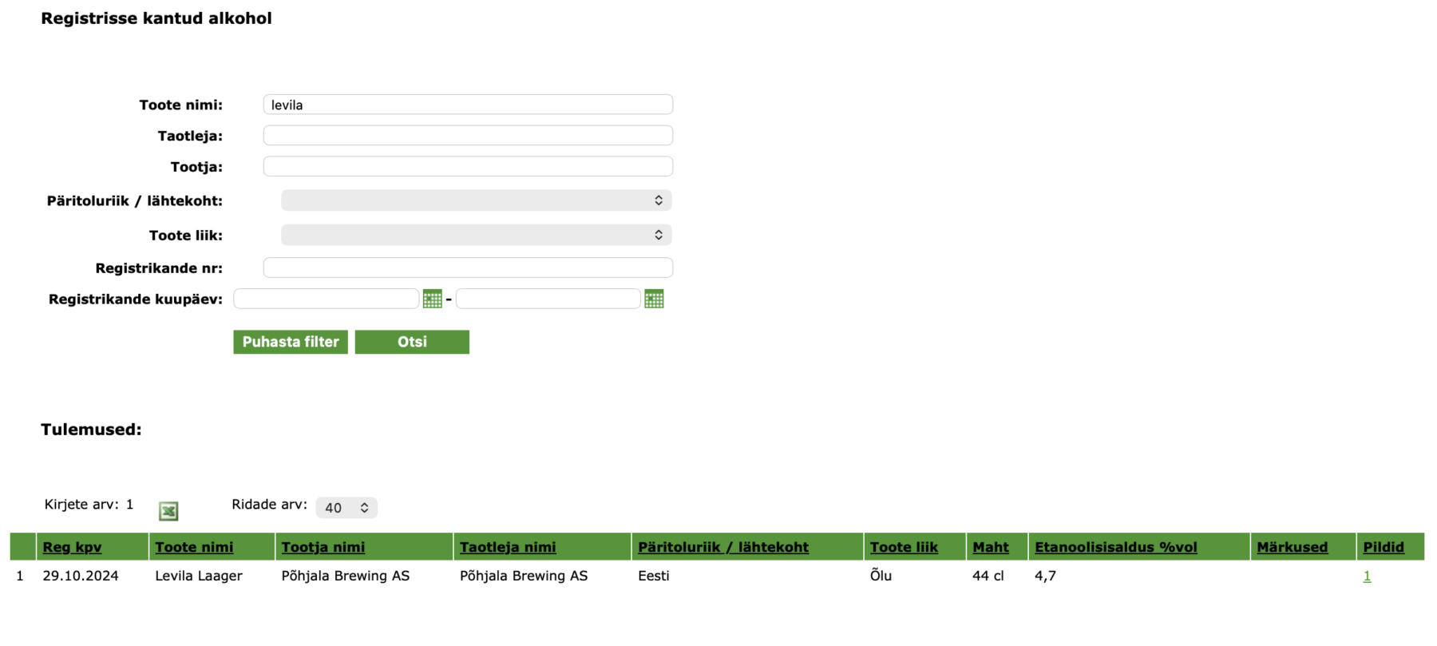Open picture link 1 for Levila Laager
This screenshot has height=646, width=1437.
[1367, 577]
